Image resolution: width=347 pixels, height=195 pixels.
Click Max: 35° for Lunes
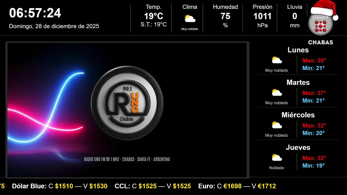[314, 60]
